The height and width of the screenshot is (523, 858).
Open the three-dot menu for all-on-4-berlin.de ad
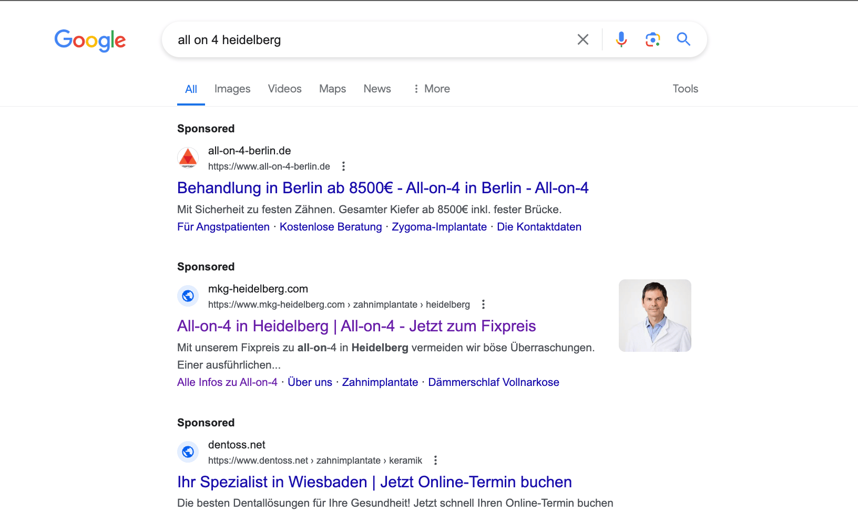[343, 166]
